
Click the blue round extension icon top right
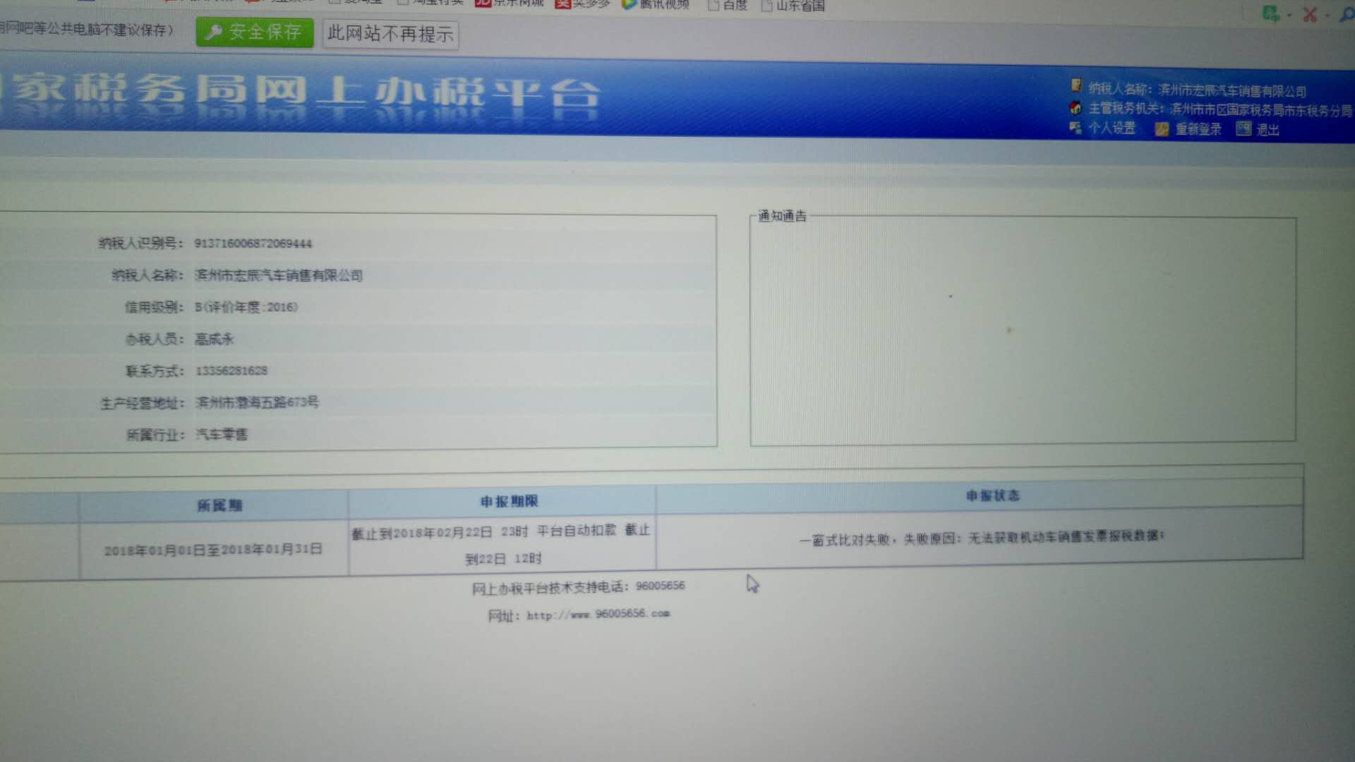click(1349, 14)
